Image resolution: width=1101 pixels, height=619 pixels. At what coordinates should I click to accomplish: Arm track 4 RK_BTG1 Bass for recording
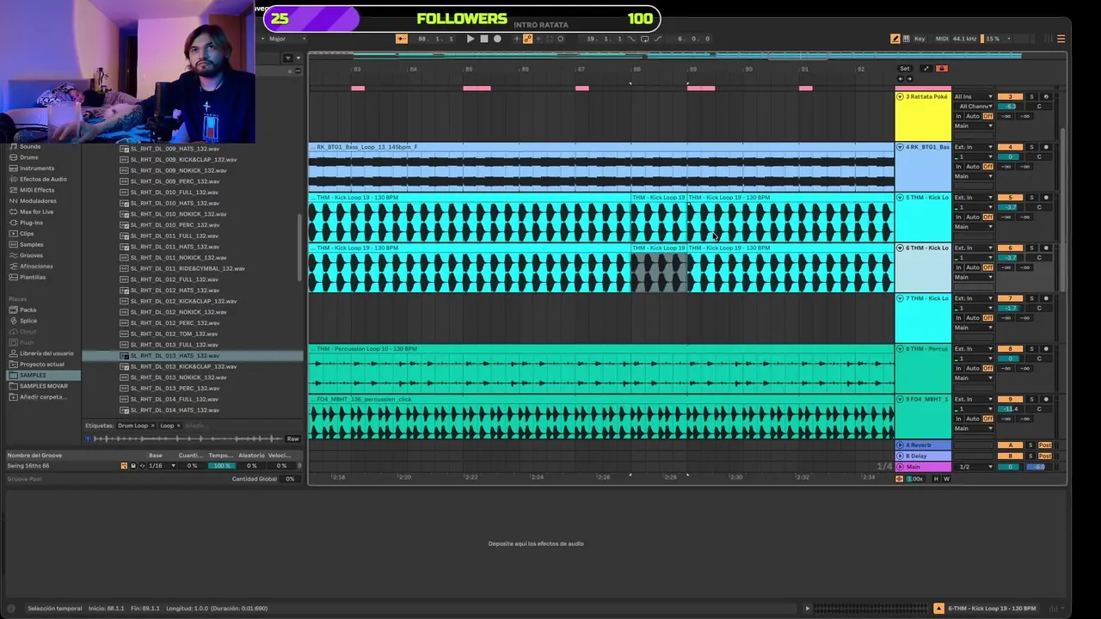tap(1046, 147)
